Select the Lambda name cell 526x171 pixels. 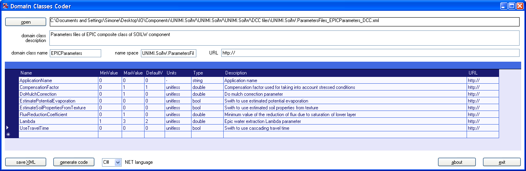59,121
